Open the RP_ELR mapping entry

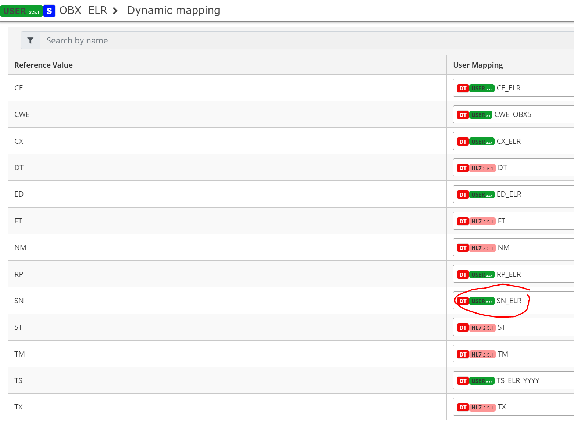tap(509, 274)
